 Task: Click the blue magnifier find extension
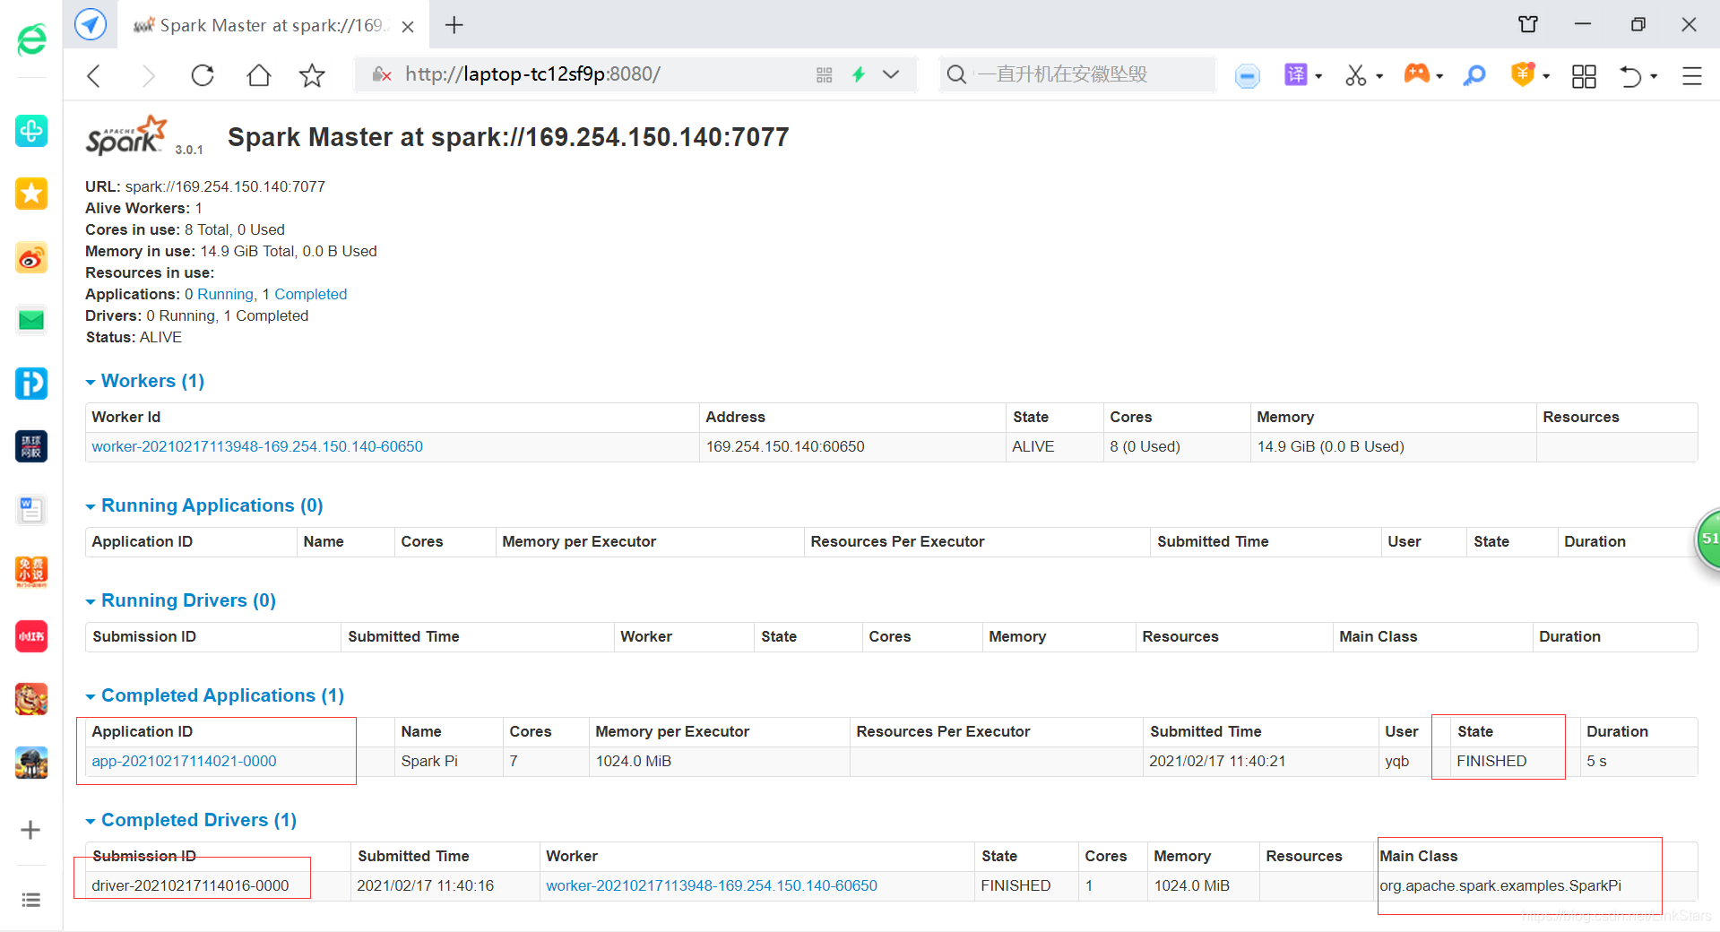click(1474, 75)
